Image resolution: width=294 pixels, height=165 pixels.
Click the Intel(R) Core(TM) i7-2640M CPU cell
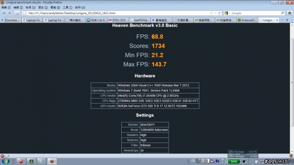click(158, 96)
